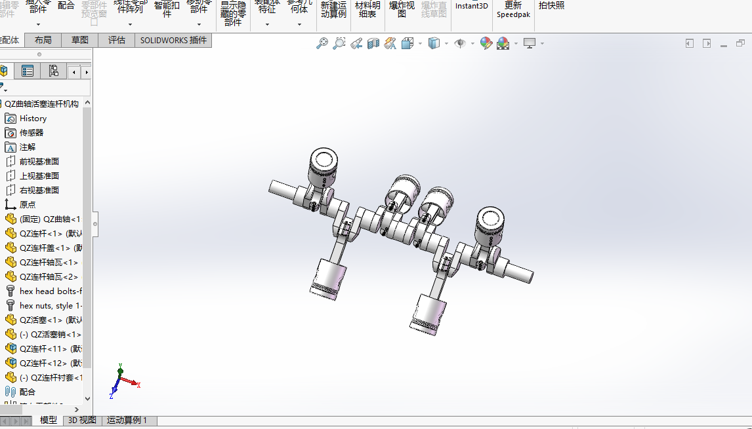Click the 更新Speedpak button

point(513,8)
